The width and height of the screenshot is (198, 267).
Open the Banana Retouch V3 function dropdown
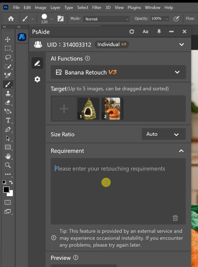click(x=118, y=72)
